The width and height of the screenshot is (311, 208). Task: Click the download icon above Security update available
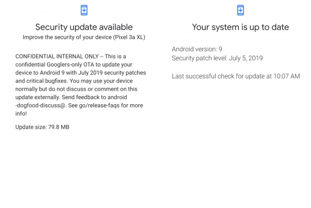click(84, 10)
